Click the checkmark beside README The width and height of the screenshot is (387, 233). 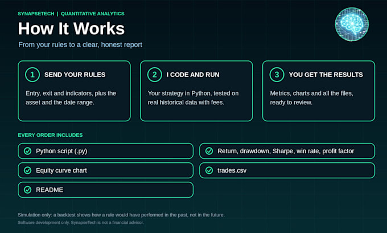coord(28,190)
